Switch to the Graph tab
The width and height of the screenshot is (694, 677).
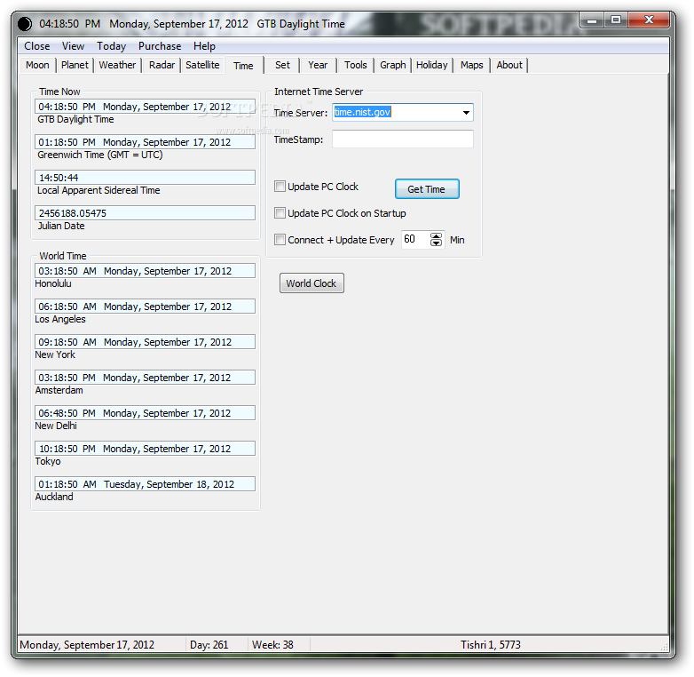pos(393,65)
